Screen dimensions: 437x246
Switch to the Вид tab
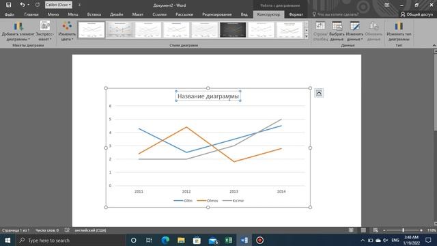pyautogui.click(x=244, y=14)
